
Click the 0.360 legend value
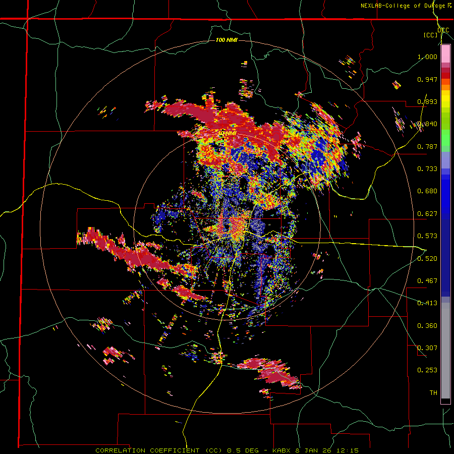pyautogui.click(x=427, y=326)
